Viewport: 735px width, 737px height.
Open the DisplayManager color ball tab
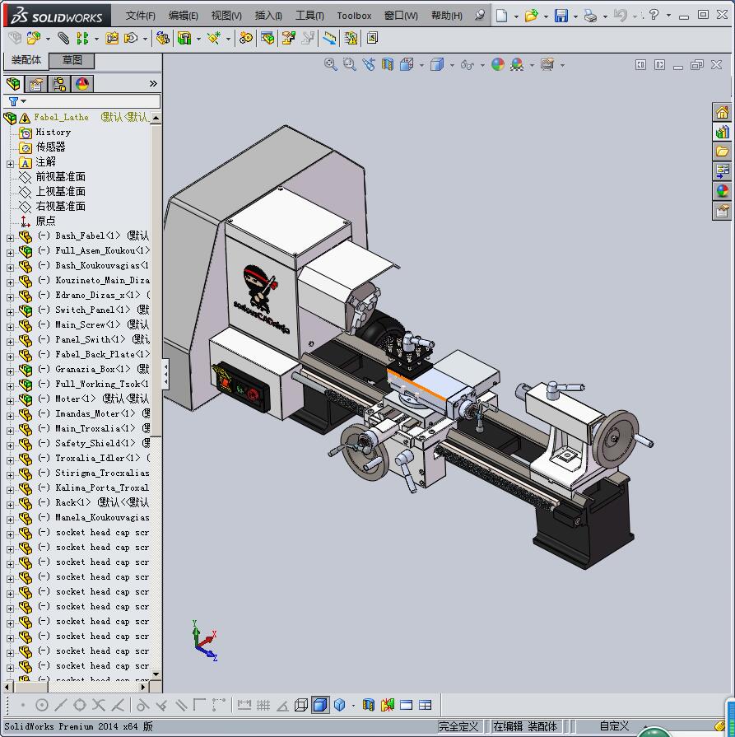[x=82, y=84]
